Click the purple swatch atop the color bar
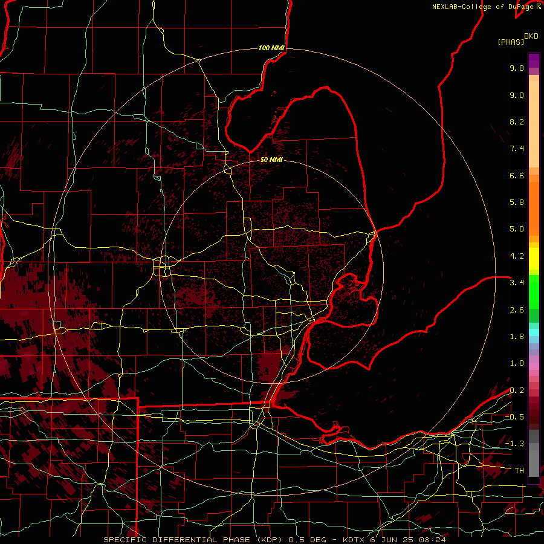Screen dimensions: 544x544 [x=534, y=60]
